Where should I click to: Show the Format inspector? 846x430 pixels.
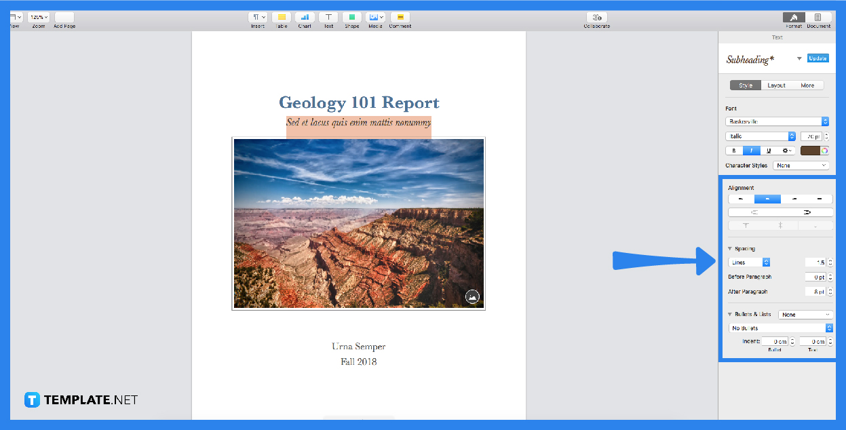793,18
